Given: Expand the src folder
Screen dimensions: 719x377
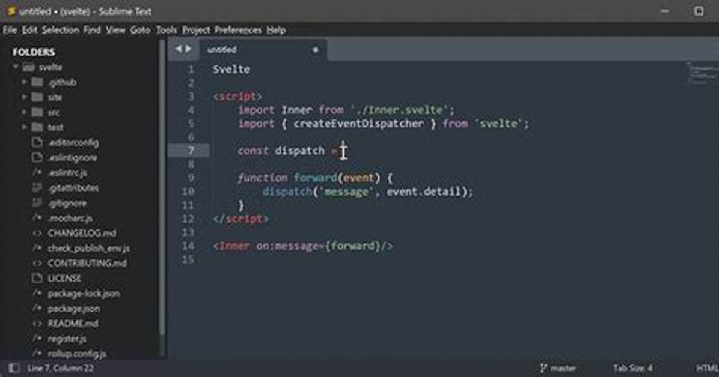Looking at the screenshot, I should coord(24,112).
